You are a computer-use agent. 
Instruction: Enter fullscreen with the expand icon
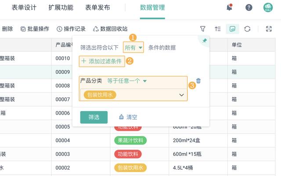(x=269, y=29)
